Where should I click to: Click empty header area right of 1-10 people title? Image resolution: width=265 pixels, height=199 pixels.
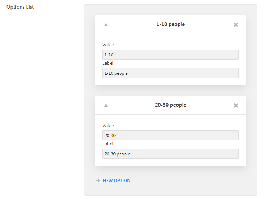pos(209,25)
